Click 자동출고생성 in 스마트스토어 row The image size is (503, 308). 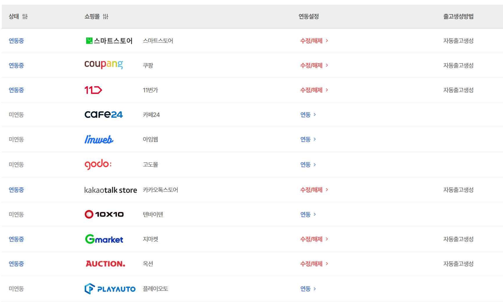(458, 41)
